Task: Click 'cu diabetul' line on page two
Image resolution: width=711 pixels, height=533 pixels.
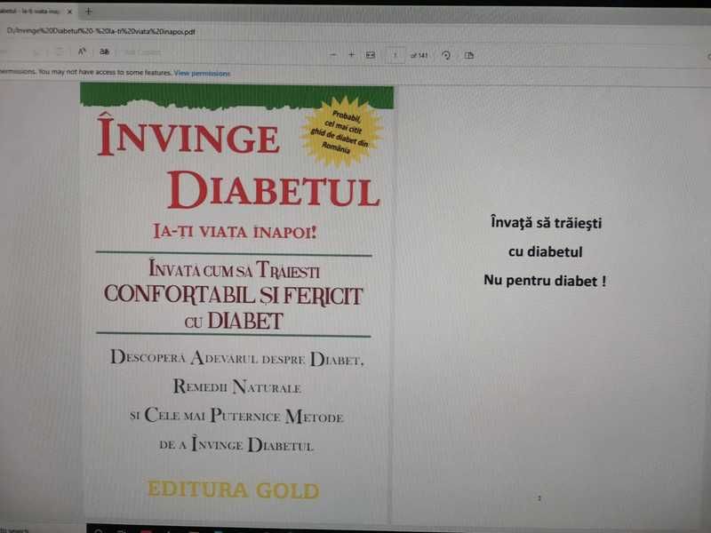Action: (x=546, y=251)
